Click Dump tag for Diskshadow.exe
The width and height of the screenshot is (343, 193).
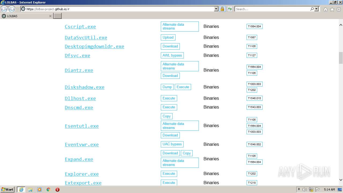click(167, 87)
